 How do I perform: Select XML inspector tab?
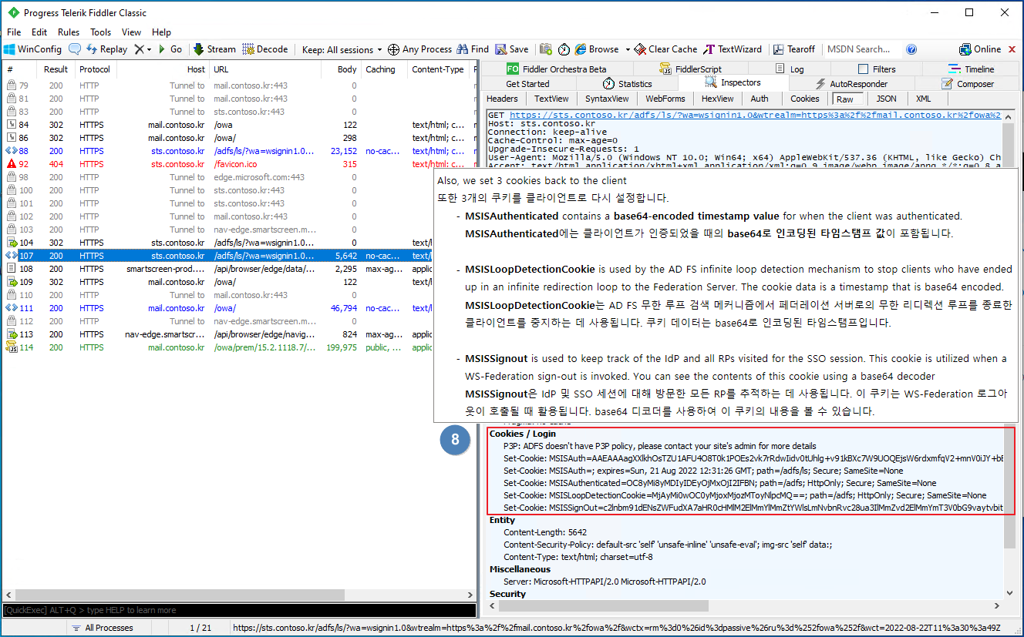pos(923,99)
